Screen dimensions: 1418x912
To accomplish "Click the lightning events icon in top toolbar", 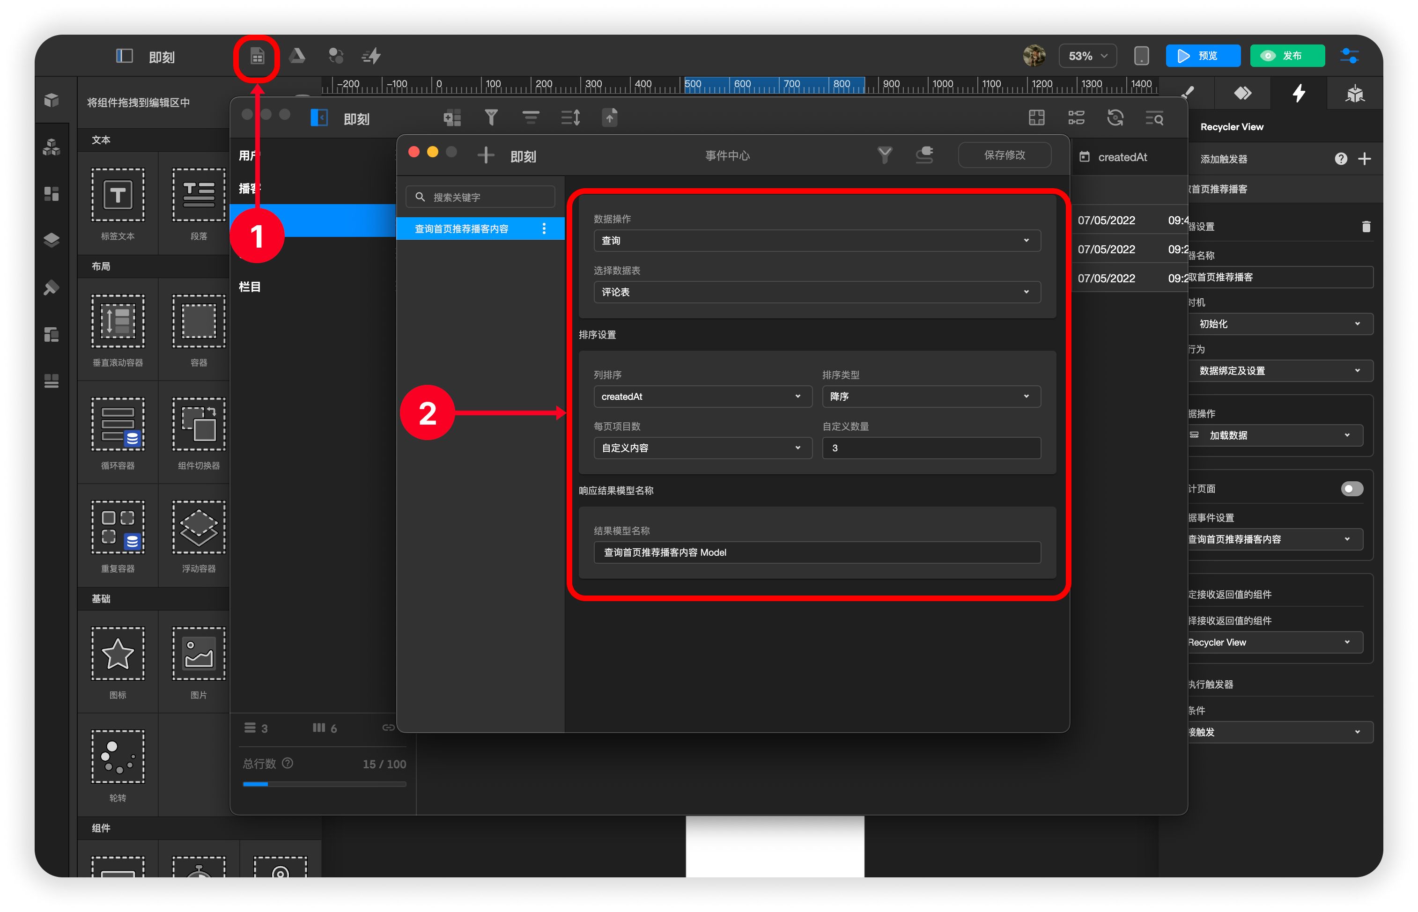I will [372, 56].
